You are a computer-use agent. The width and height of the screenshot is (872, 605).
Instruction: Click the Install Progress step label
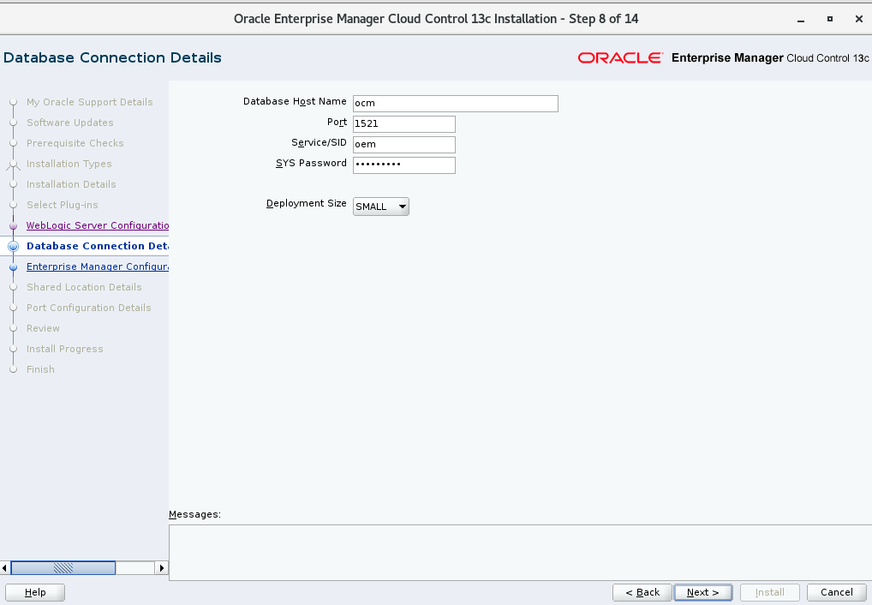coord(65,349)
